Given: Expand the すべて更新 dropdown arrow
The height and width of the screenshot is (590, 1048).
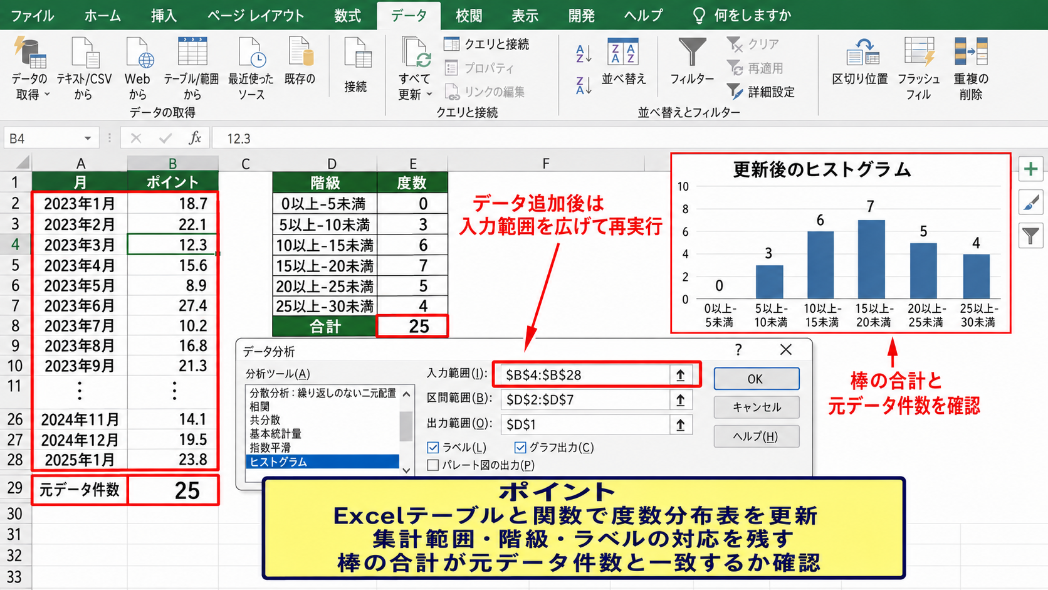Looking at the screenshot, I should tap(429, 95).
